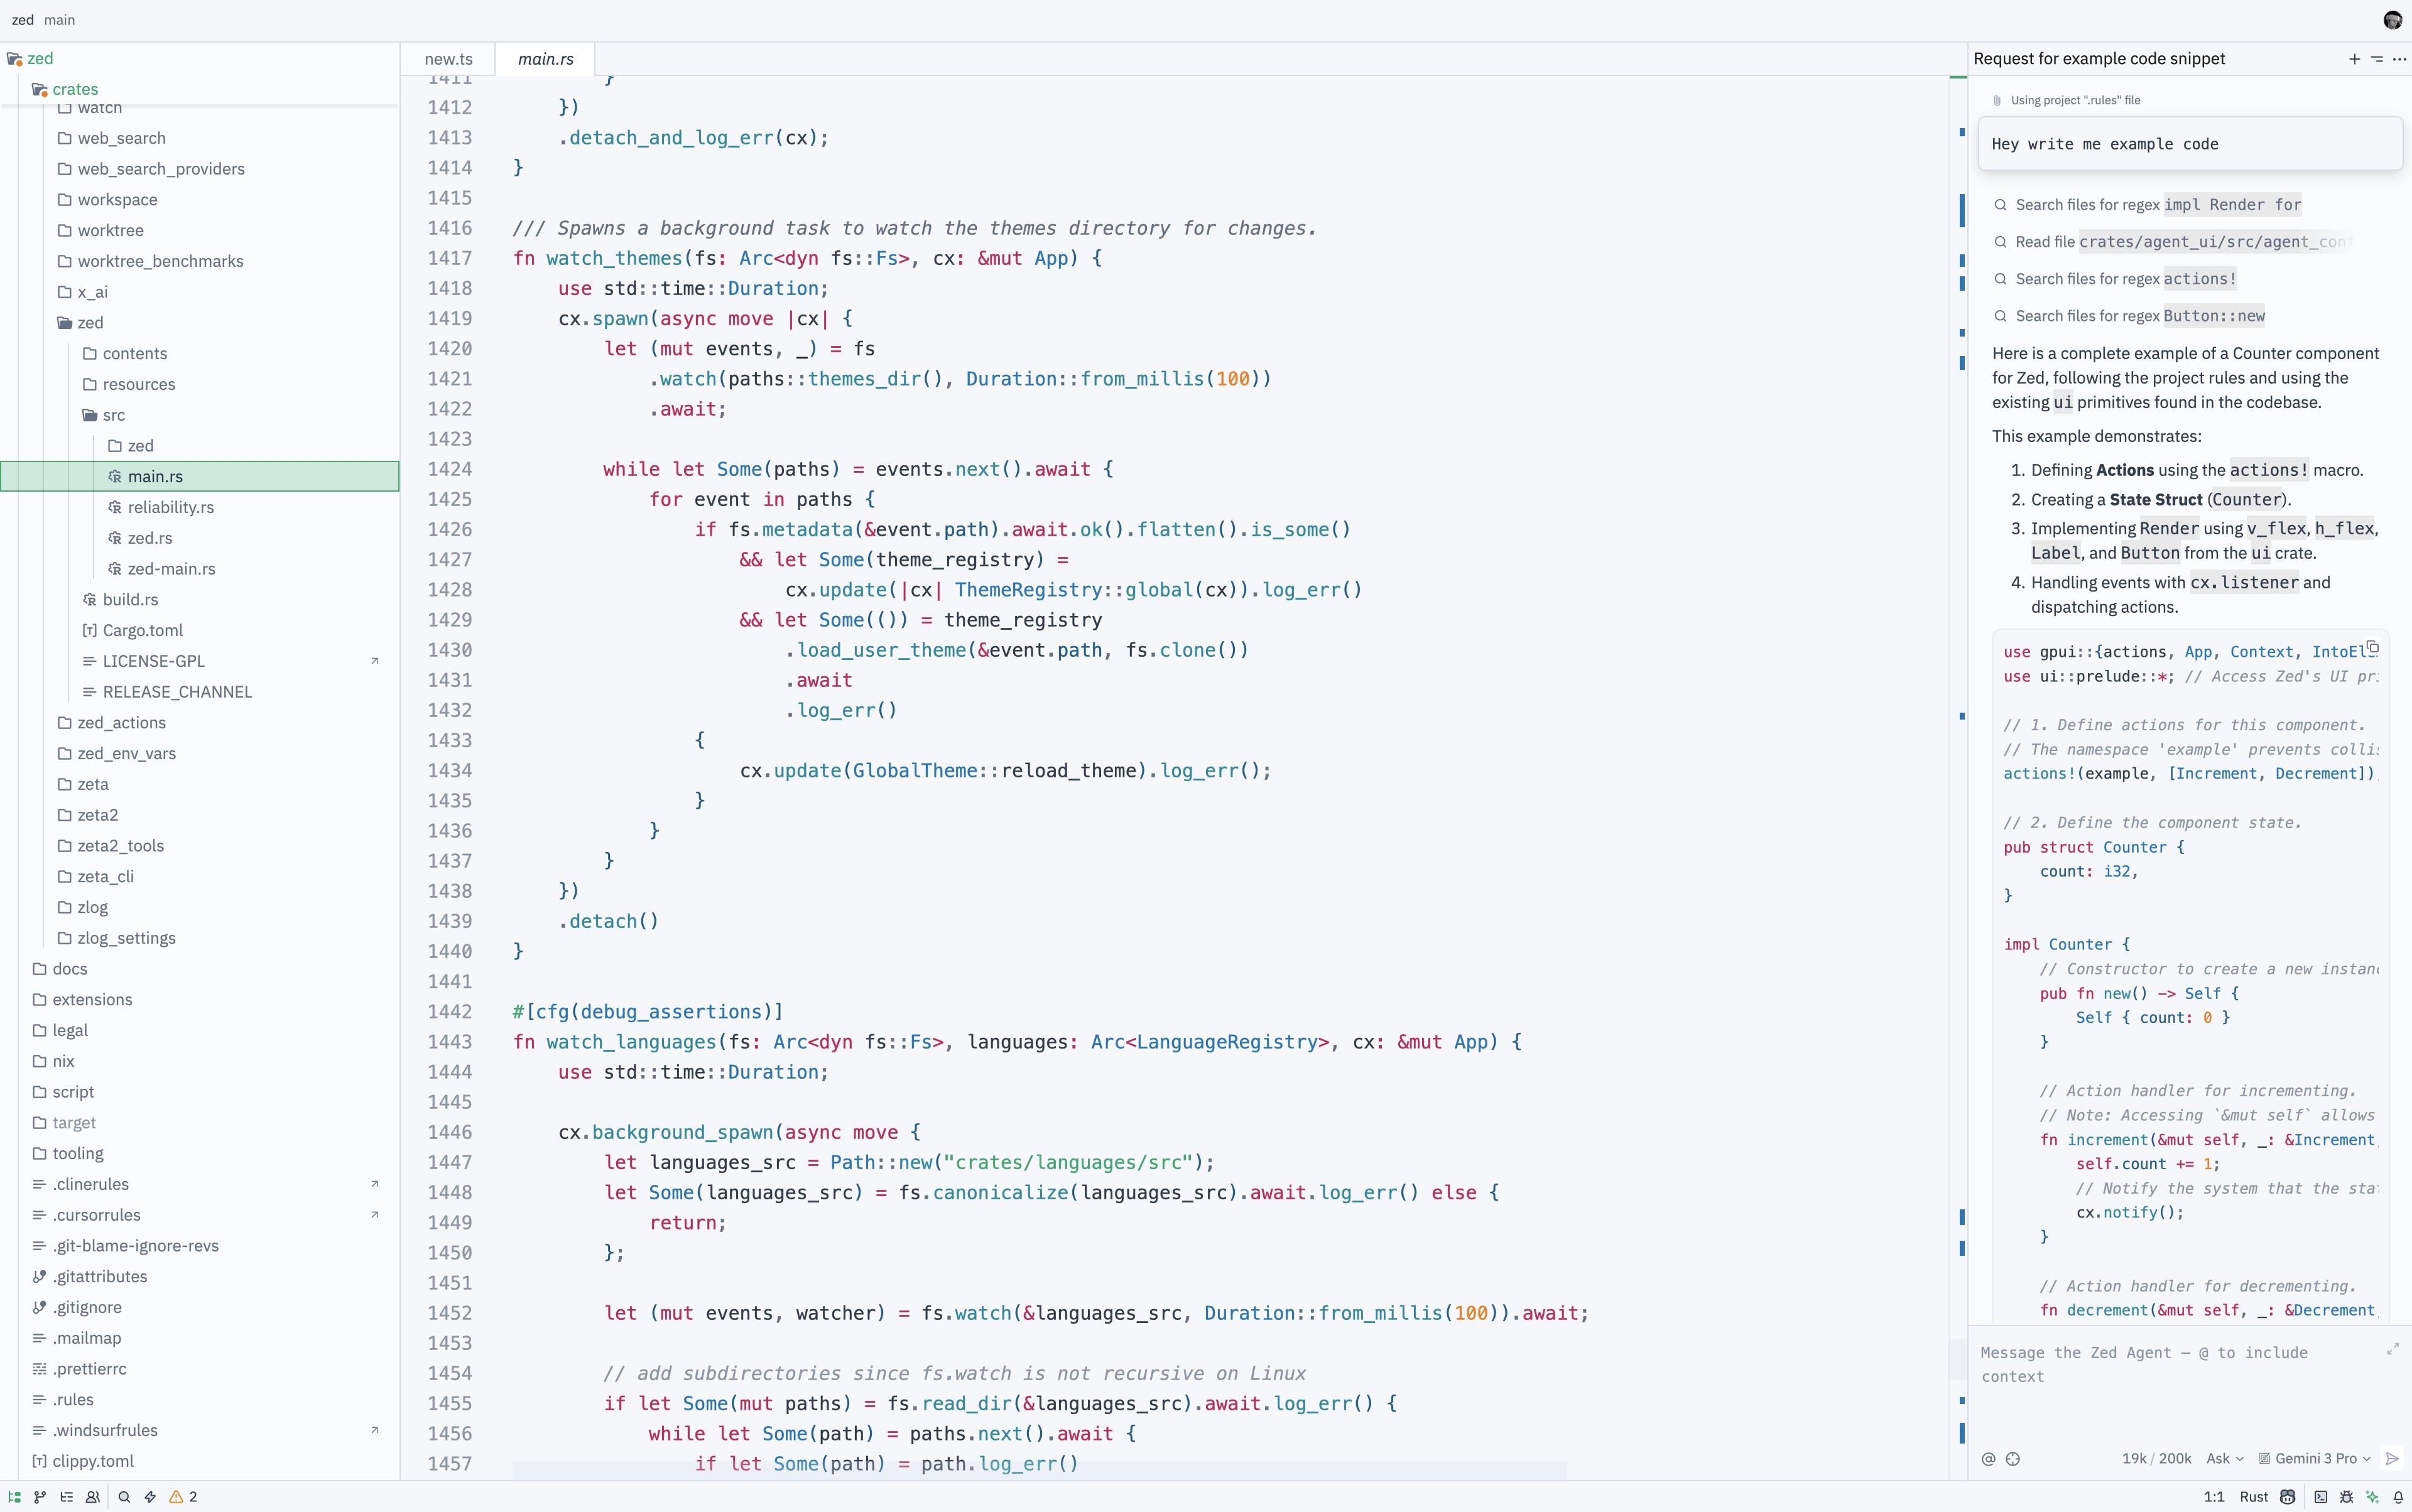Toggle the project panel icon in status bar
Screen dimensions: 2412x1512
point(14,1497)
